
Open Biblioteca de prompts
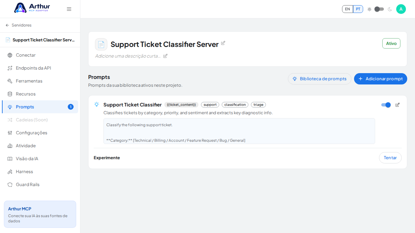(x=320, y=79)
